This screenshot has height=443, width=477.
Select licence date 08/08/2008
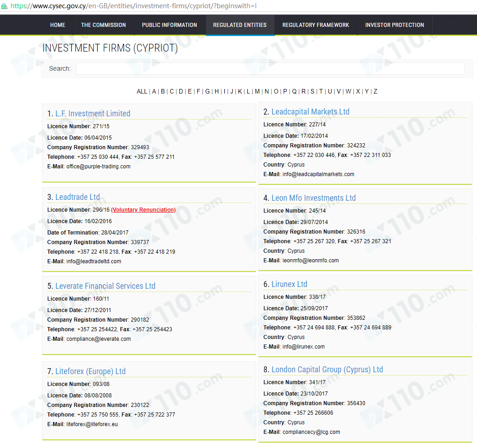point(98,396)
